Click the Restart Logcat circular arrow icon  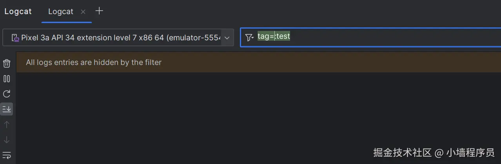tap(7, 94)
